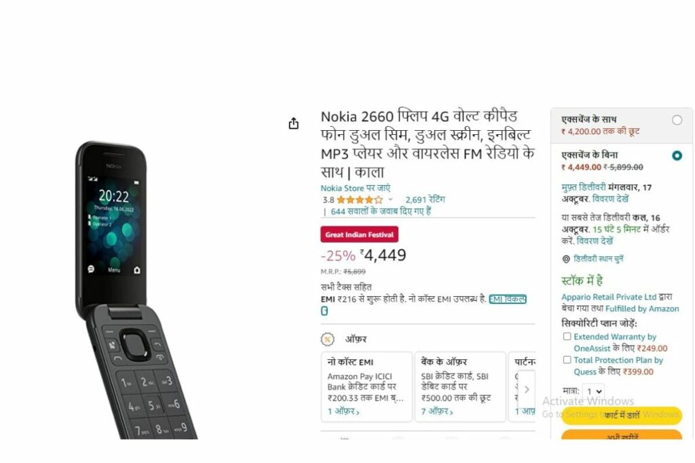
Task: Click the Nokia flip phone product image
Action: pyautogui.click(x=136, y=290)
